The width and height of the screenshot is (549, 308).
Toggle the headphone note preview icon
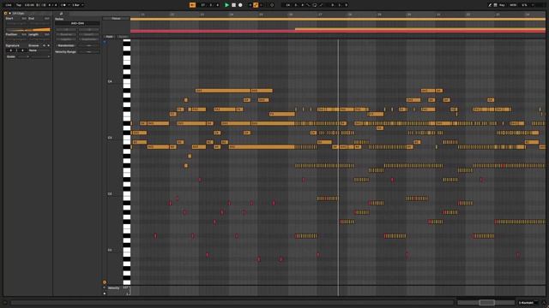(x=105, y=42)
